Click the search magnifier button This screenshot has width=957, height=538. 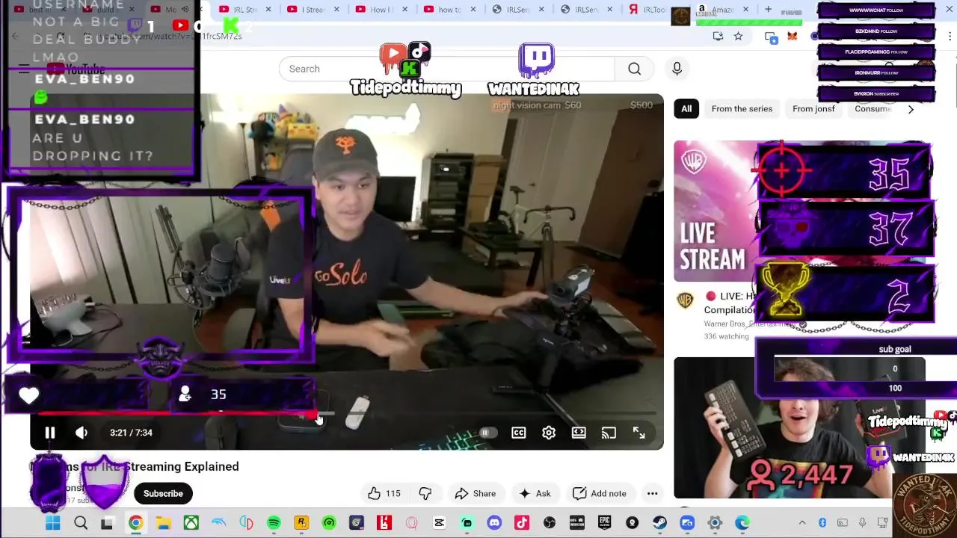(x=634, y=69)
